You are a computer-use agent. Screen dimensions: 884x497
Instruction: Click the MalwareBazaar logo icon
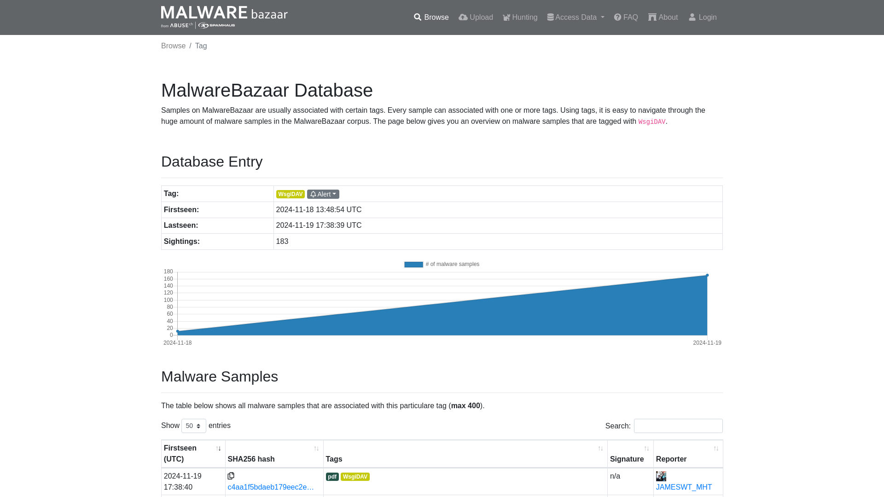225,17
